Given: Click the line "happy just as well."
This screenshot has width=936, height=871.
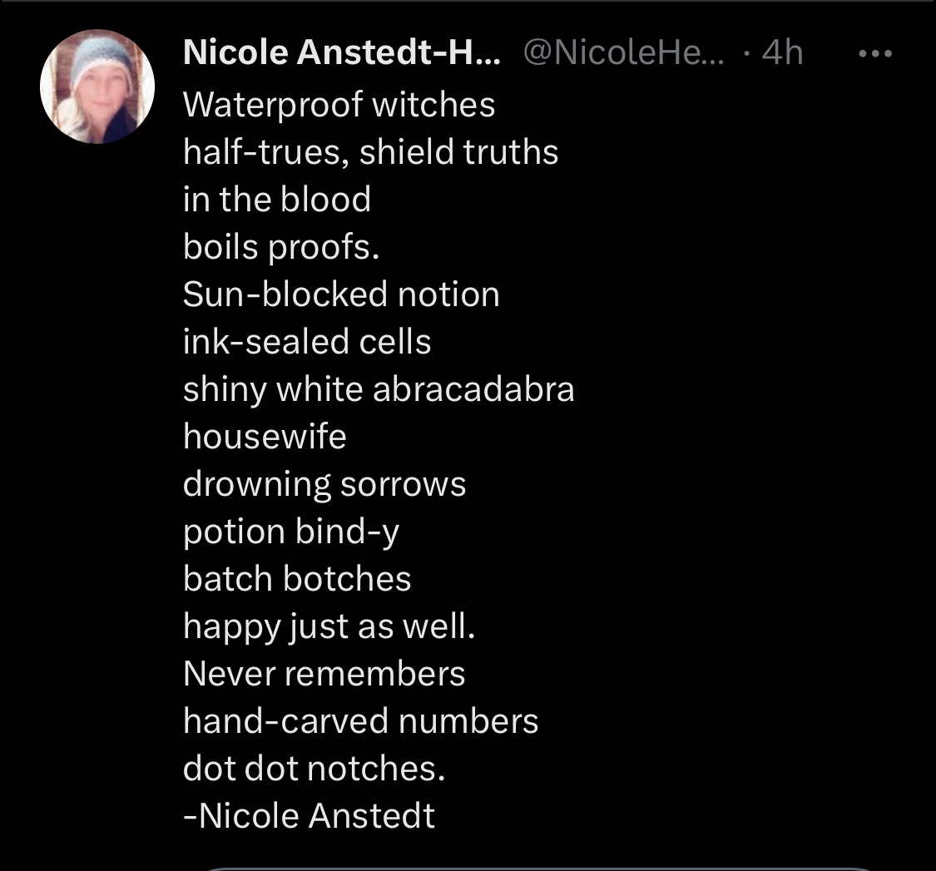Looking at the screenshot, I should [x=329, y=626].
